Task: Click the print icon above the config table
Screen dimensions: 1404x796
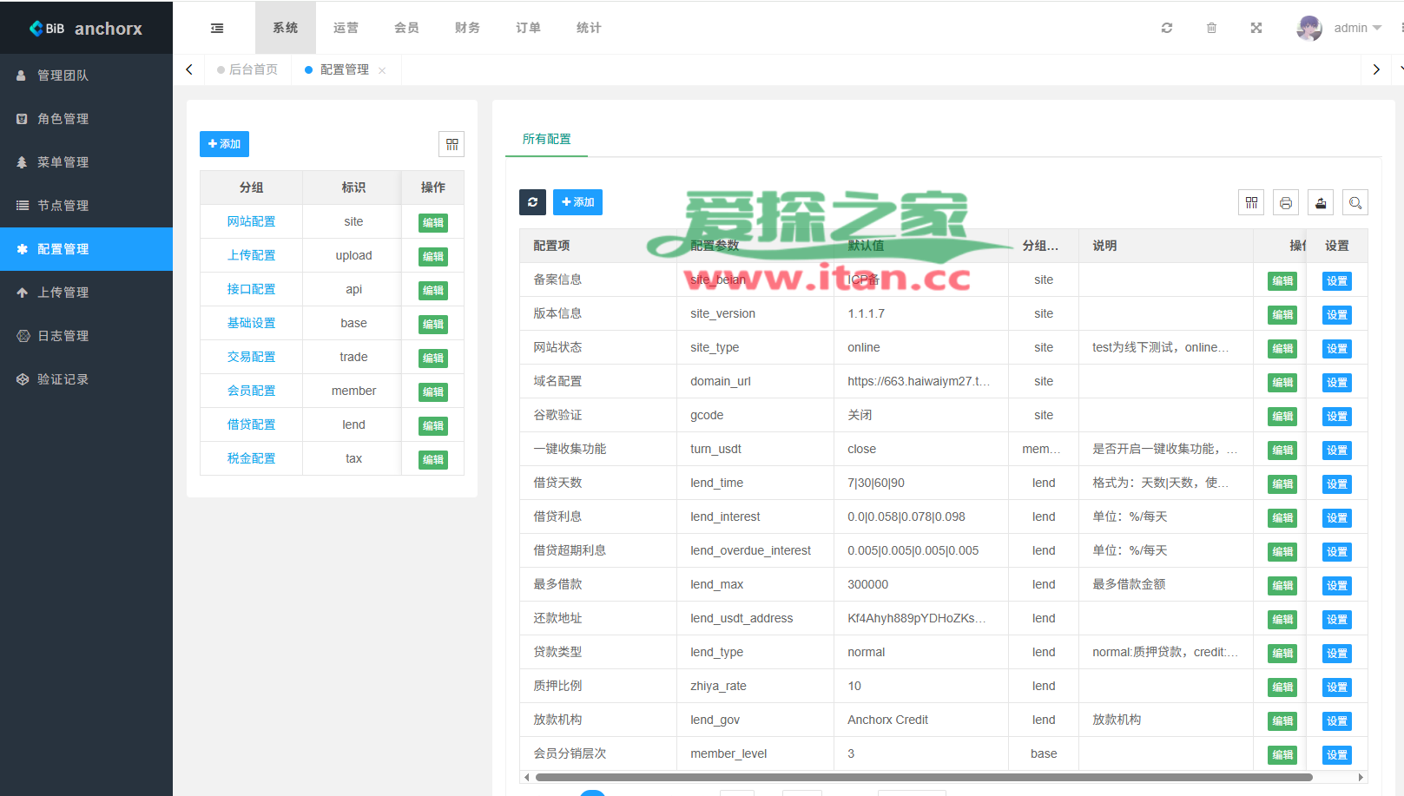Action: [x=1286, y=202]
